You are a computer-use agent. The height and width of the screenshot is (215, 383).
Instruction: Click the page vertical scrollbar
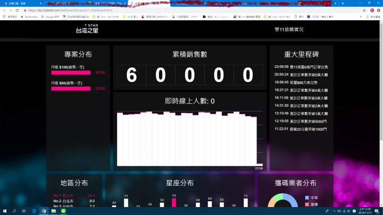click(x=381, y=81)
